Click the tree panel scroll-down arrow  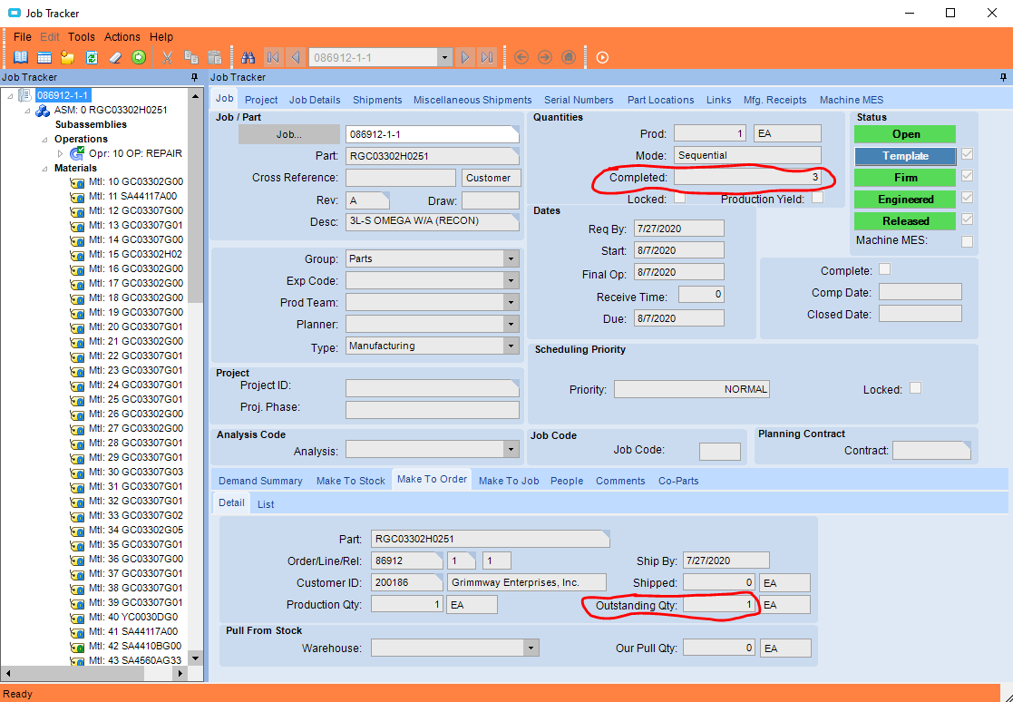[x=196, y=658]
